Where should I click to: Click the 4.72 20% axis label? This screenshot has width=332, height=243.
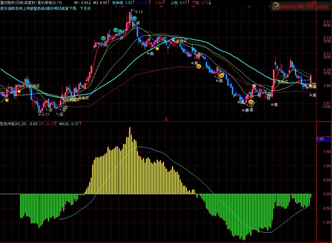pyautogui.click(x=327, y=55)
